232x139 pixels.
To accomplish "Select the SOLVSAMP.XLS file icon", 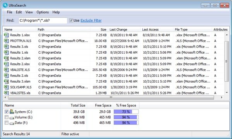I will tap(6, 87).
